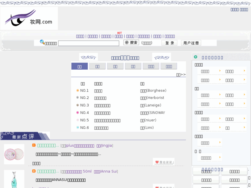251x188 pixels.
Task: Click the 搜索 search button
Action: coord(131,42)
